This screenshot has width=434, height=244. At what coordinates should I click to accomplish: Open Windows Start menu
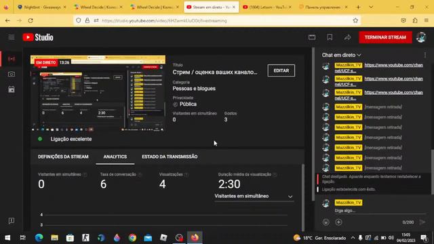[x=7, y=238]
